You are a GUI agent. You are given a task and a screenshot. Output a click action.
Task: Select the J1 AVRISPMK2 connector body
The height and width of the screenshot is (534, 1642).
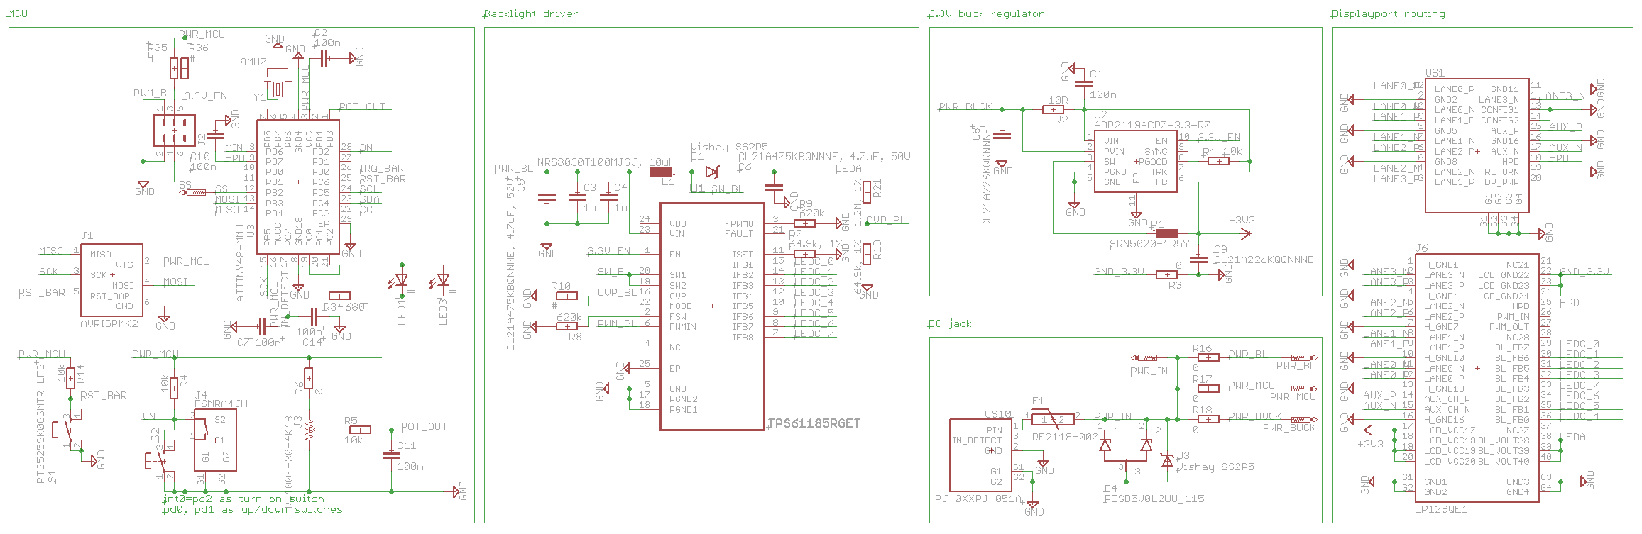(112, 279)
